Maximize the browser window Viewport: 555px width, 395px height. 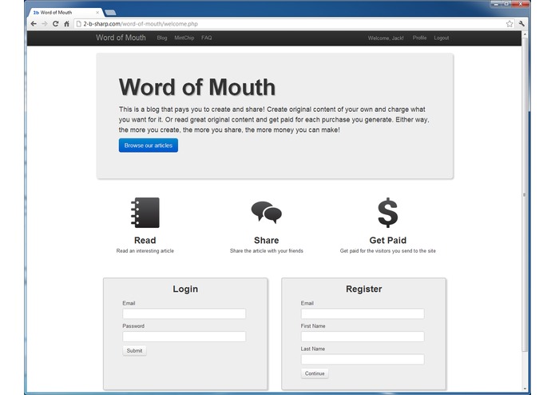506,4
